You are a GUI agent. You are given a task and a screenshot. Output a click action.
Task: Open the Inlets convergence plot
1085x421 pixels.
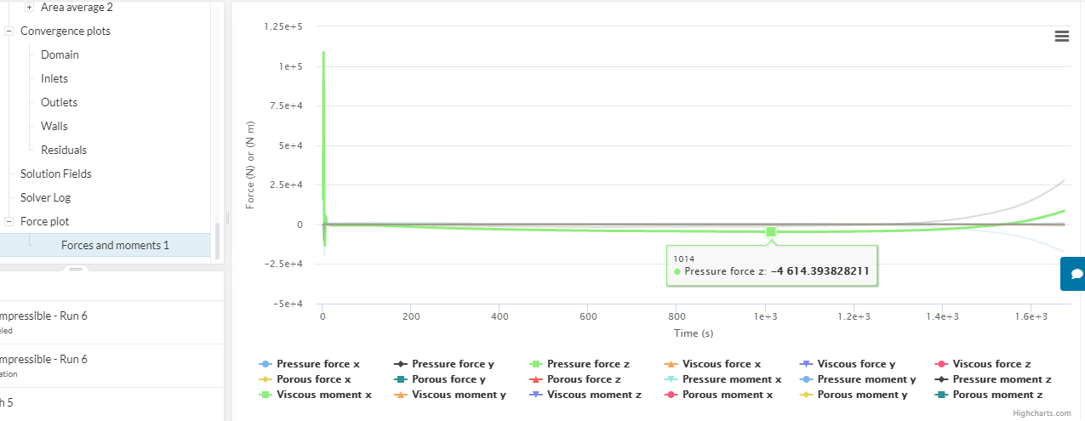[54, 79]
